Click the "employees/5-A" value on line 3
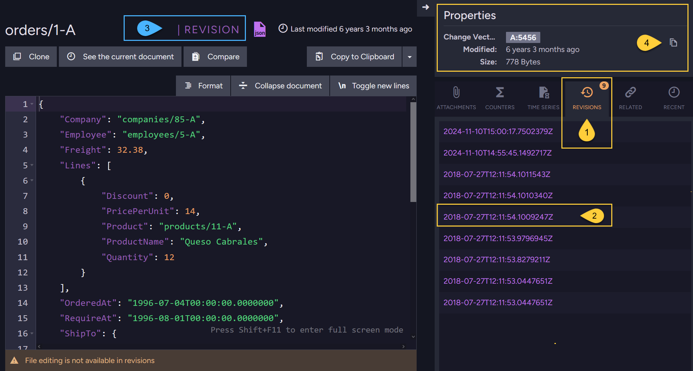693x371 pixels. (x=161, y=135)
